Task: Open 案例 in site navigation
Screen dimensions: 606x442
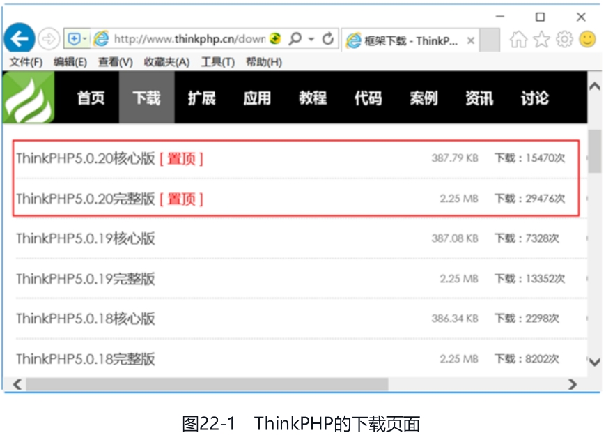Action: pyautogui.click(x=424, y=98)
